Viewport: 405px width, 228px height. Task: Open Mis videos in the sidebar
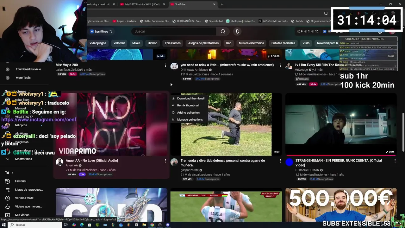pos(22,215)
